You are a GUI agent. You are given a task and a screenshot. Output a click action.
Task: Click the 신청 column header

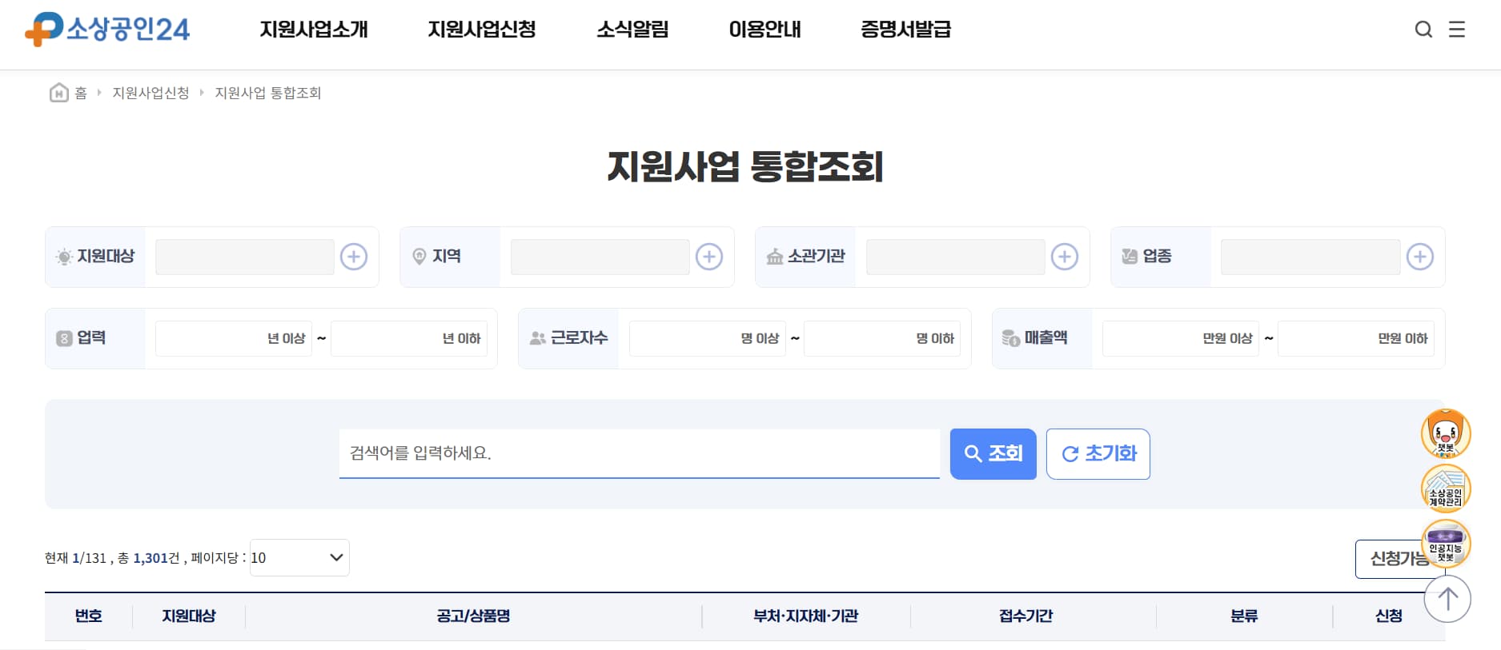(1389, 616)
